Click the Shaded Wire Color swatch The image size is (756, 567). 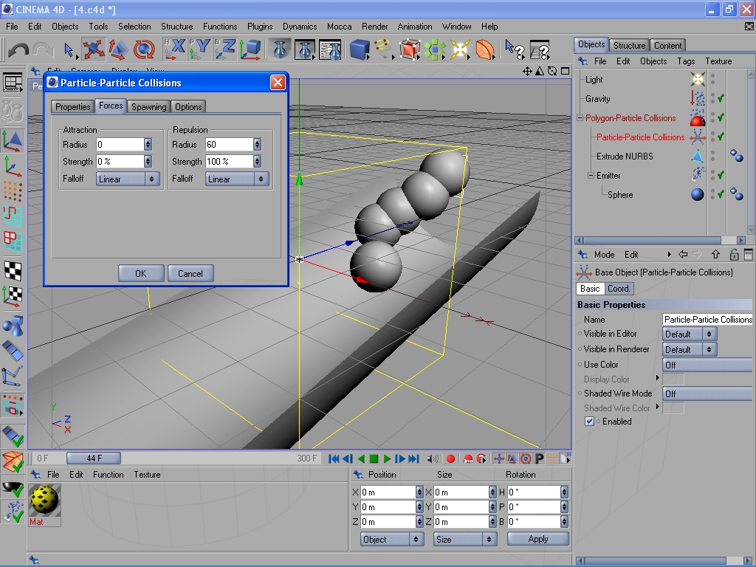(x=673, y=408)
